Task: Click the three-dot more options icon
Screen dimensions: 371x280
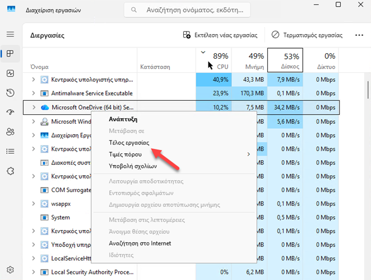Action: (359, 35)
